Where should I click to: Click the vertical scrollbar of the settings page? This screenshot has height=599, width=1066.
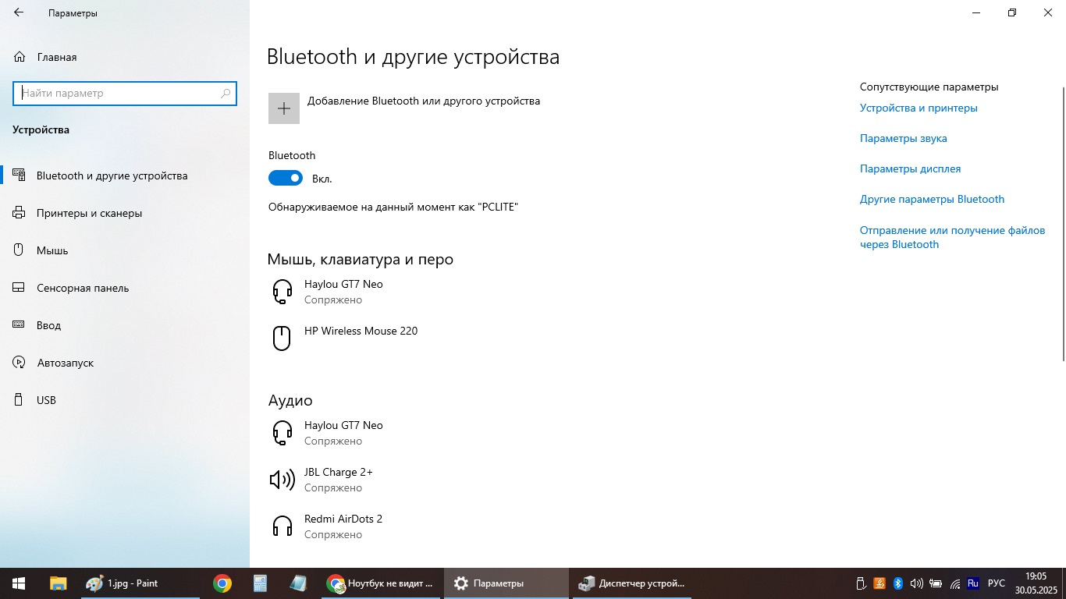pos(1062,222)
